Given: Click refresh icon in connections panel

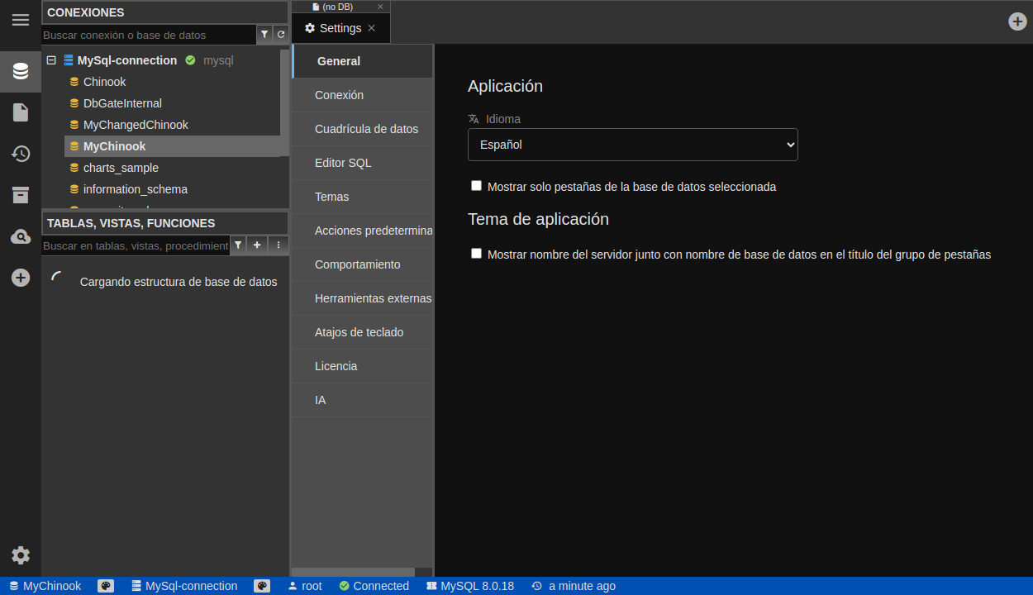Looking at the screenshot, I should 281,35.
